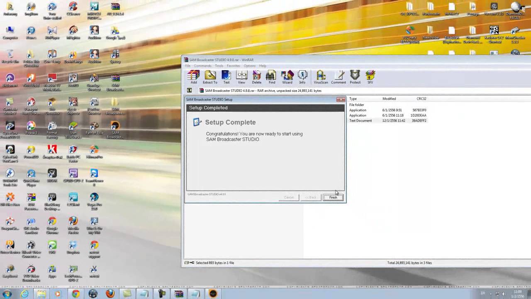Click the Protect shield icon in WinRAR

355,77
